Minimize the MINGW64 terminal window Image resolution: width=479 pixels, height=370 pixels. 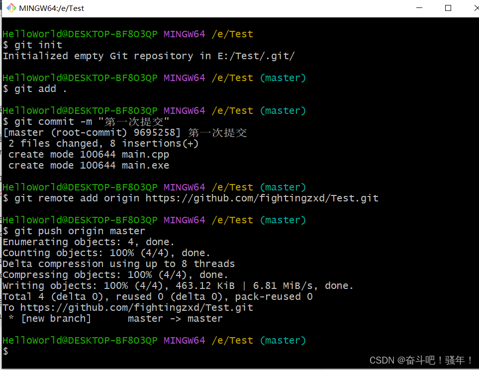click(419, 8)
